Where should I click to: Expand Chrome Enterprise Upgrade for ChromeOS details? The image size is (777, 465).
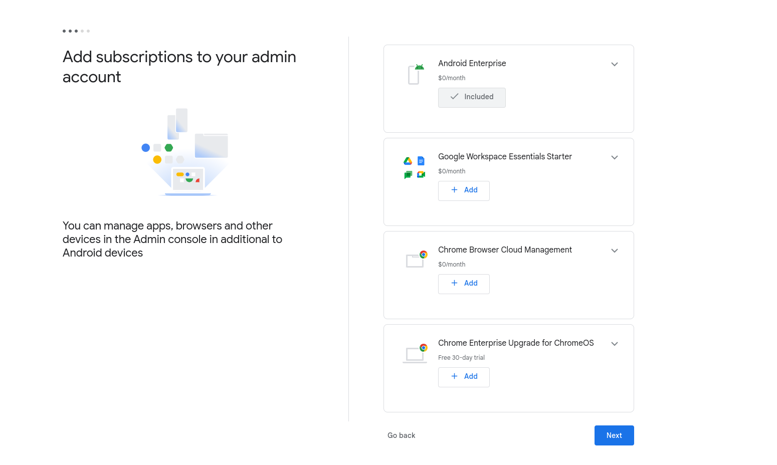click(x=615, y=344)
